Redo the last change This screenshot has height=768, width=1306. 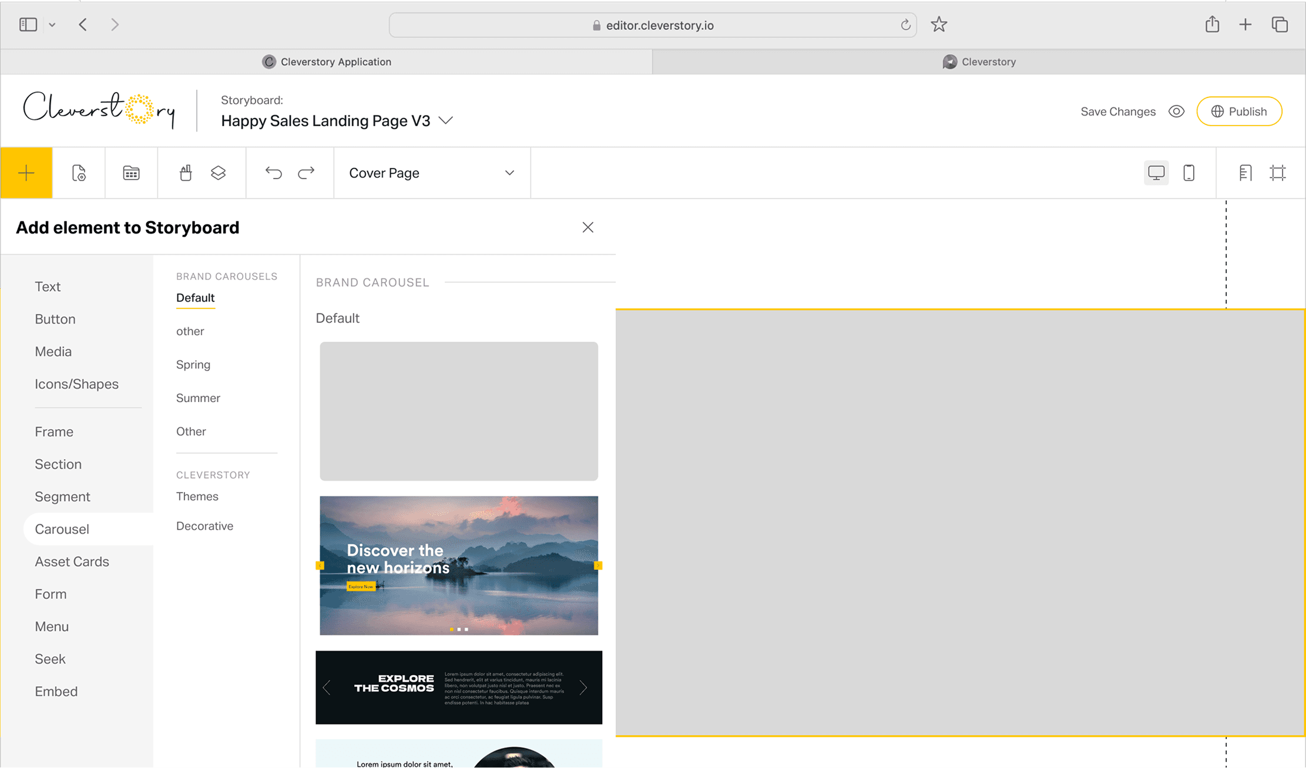click(306, 173)
